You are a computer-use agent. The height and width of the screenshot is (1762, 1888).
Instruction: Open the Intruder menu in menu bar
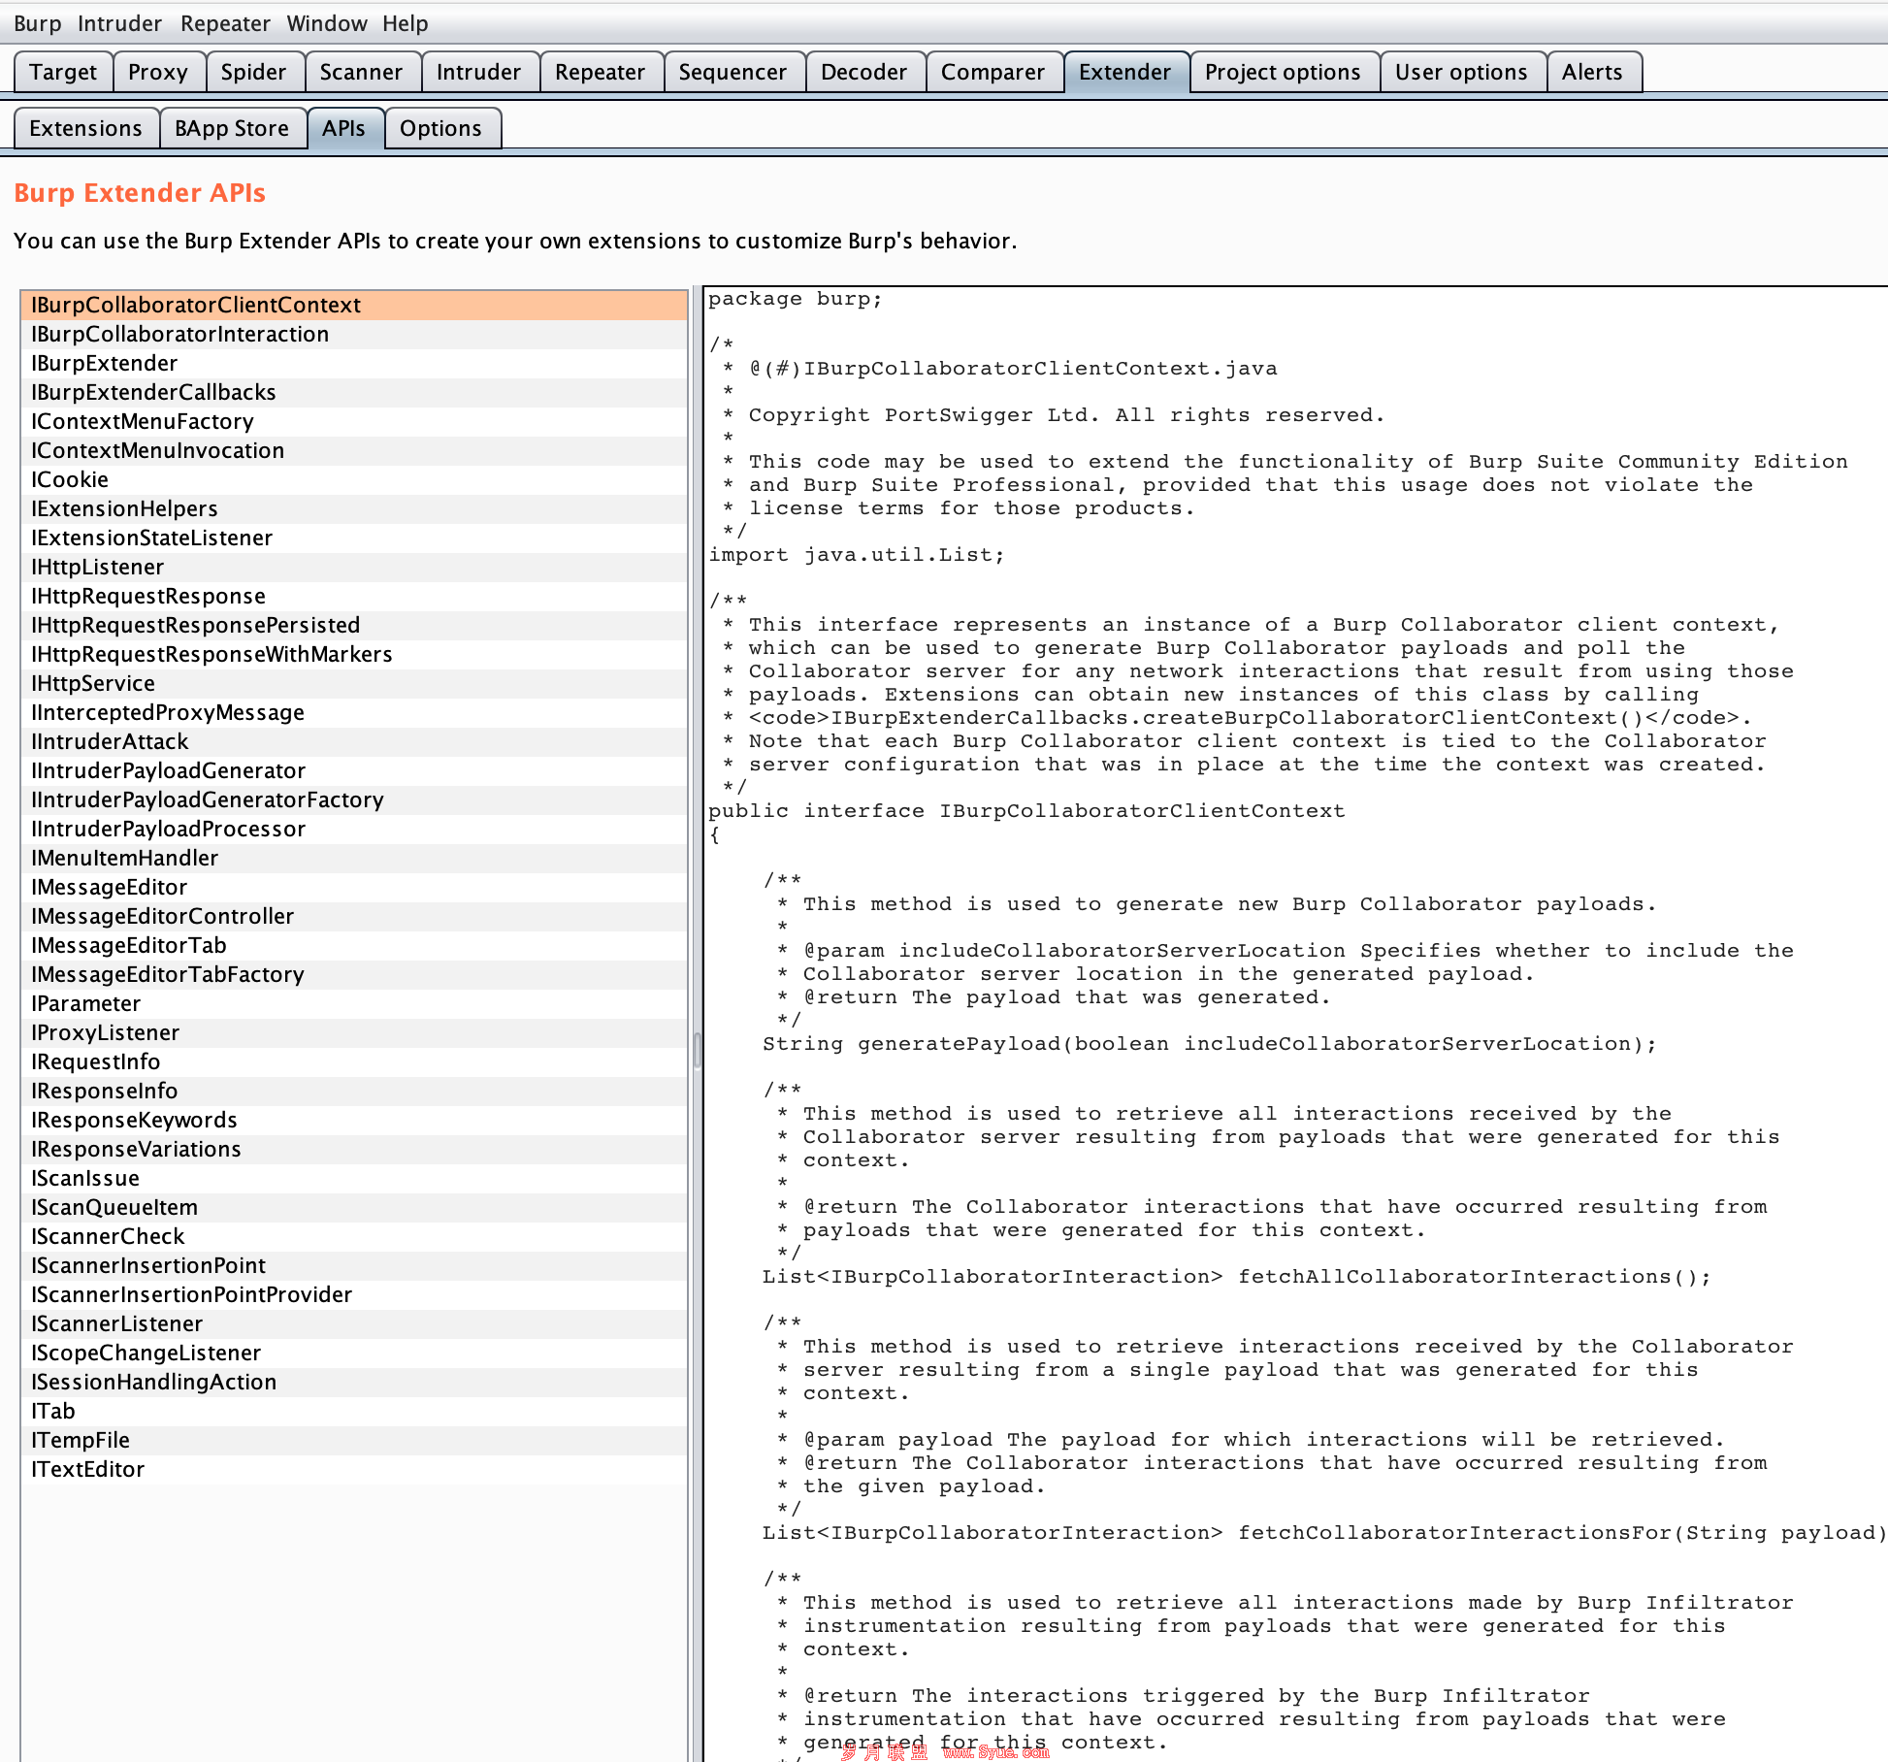coord(119,23)
